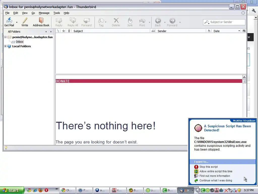This screenshot has height=194, width=258.
Task: Collapse the penis@holyne...kadapter.fun account tree
Action: click(6, 37)
